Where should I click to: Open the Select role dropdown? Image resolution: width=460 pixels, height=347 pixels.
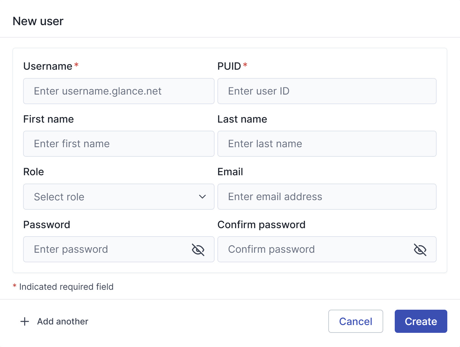coord(119,197)
